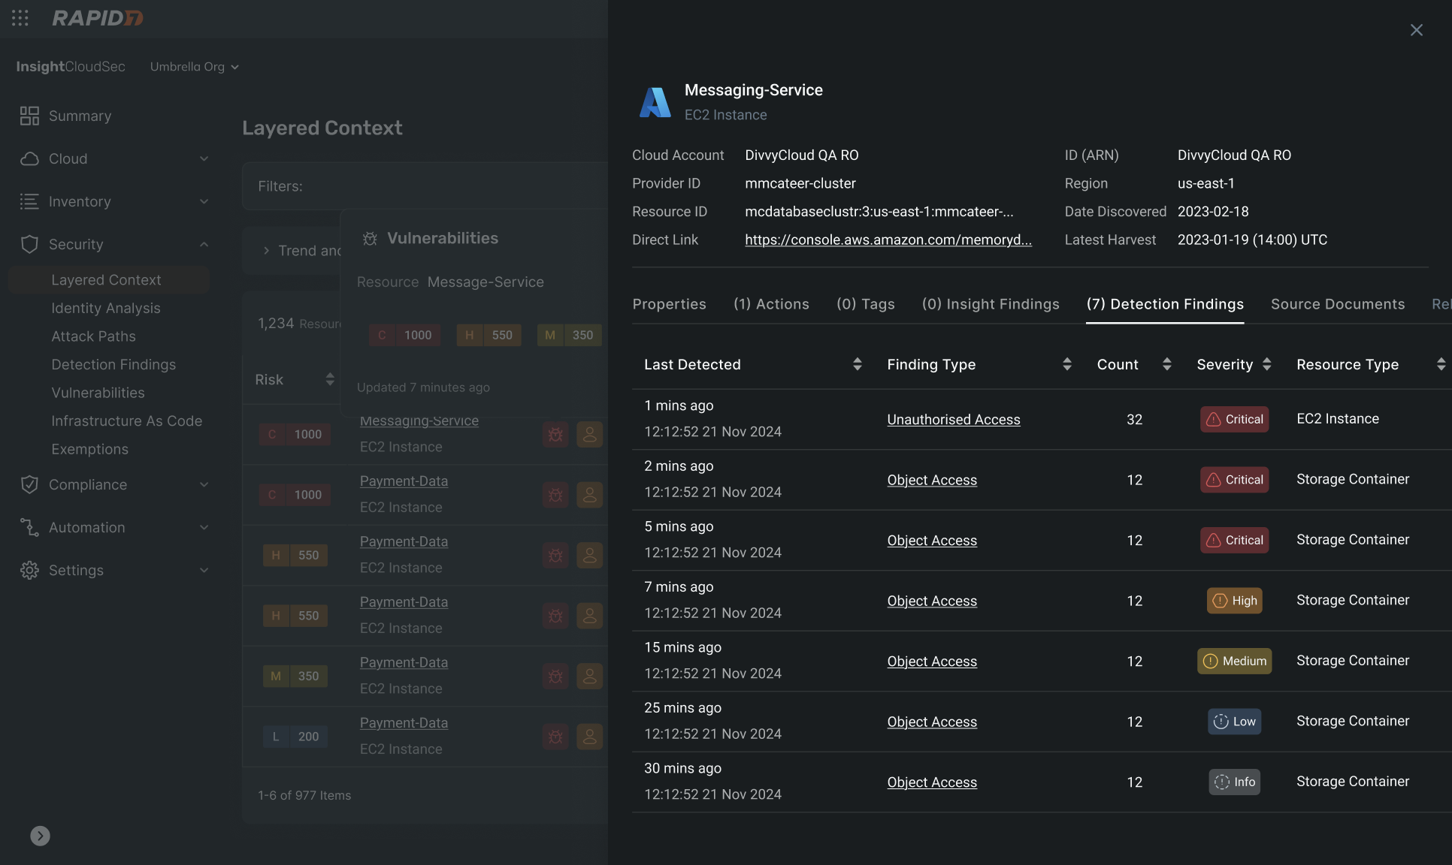This screenshot has width=1452, height=865.
Task: Toggle sorting on the Last Detected column
Action: click(857, 364)
